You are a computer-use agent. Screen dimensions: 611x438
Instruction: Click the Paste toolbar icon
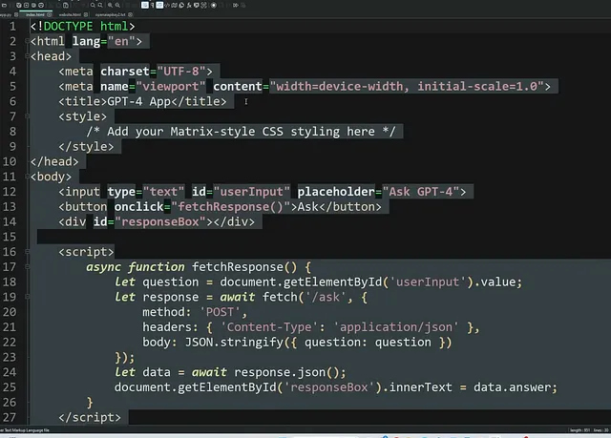(x=66, y=5)
